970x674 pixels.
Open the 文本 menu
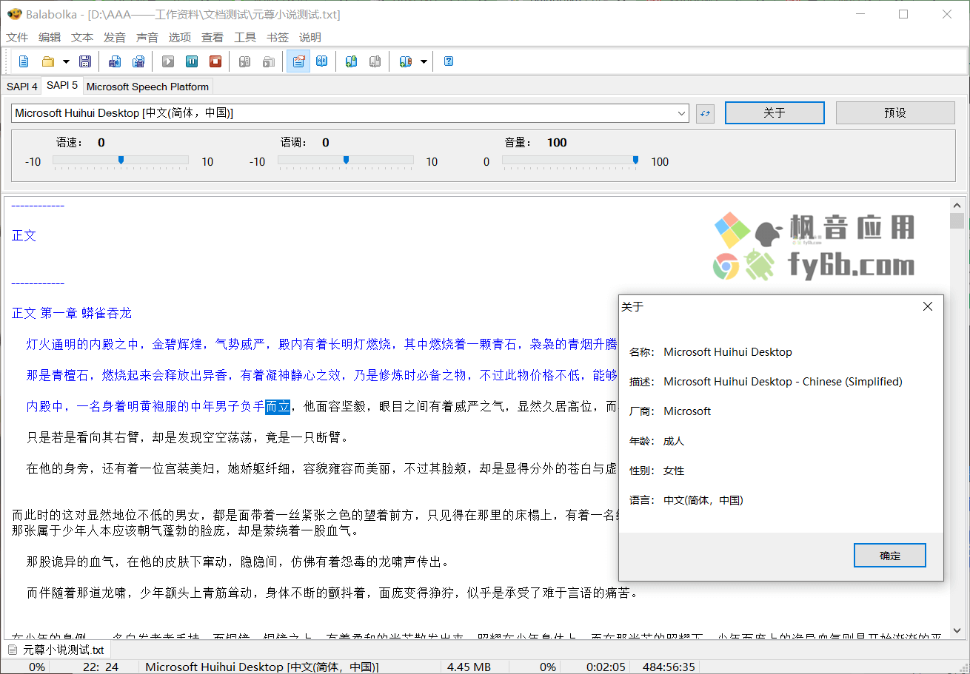(82, 37)
